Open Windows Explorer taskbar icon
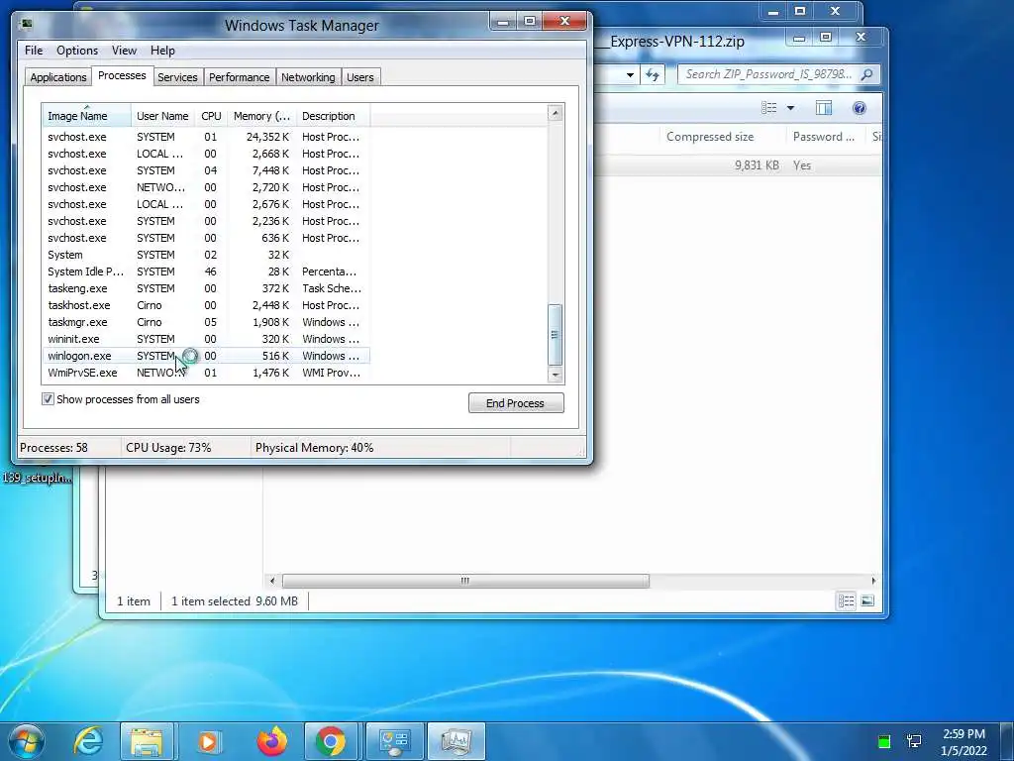 click(147, 741)
